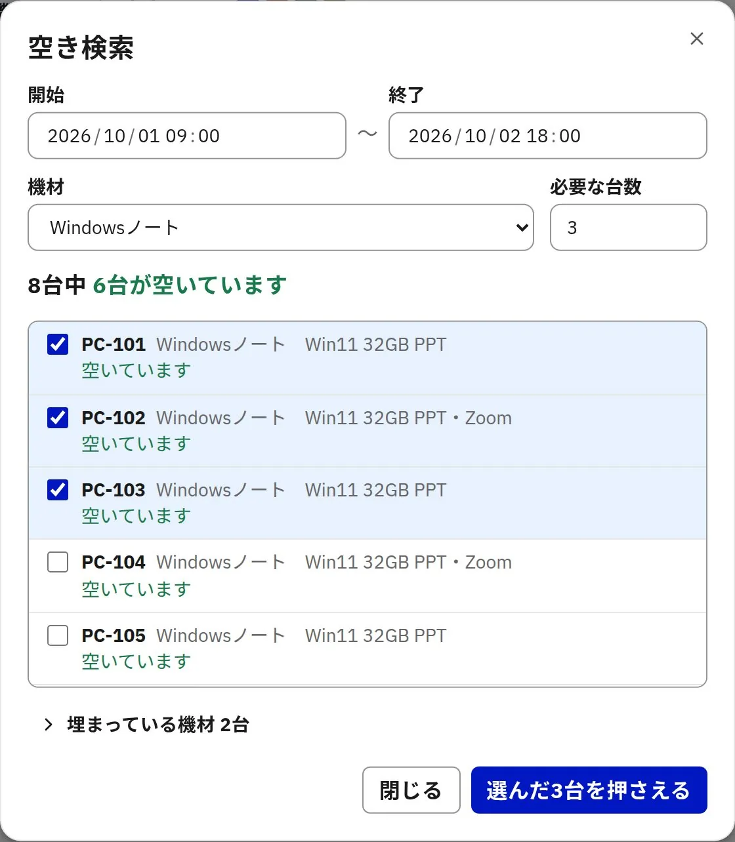Uncheck the PC-101 checkbox
The width and height of the screenshot is (735, 842).
[58, 344]
